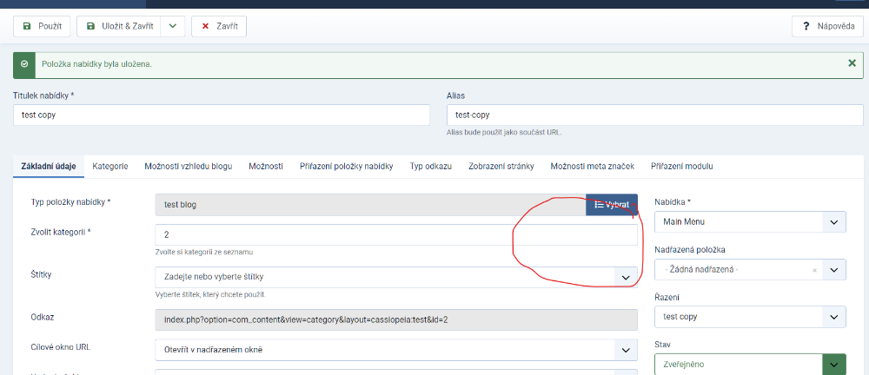Open the Typ odkazu tab
Screen dimensions: 869x375
point(430,166)
